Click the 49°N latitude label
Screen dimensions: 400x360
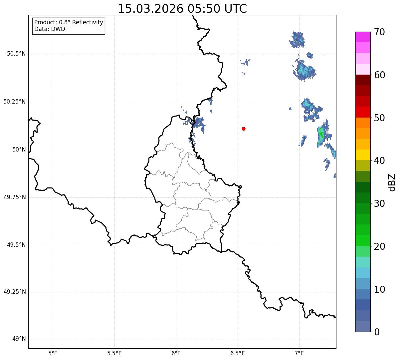pyautogui.click(x=19, y=339)
